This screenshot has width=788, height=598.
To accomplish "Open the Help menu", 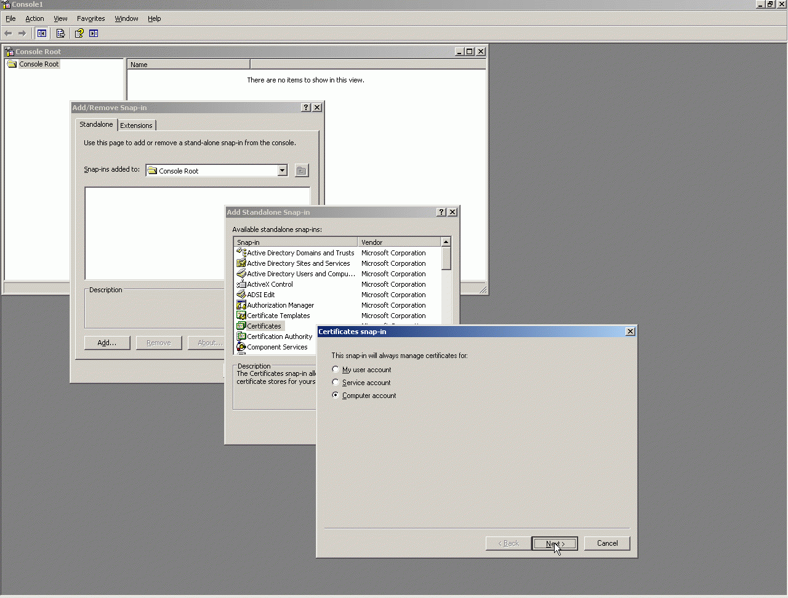I will tap(155, 18).
